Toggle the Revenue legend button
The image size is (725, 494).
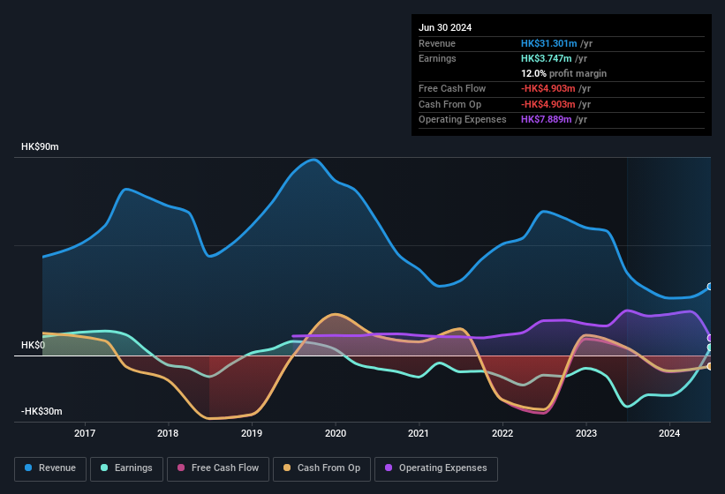click(50, 468)
